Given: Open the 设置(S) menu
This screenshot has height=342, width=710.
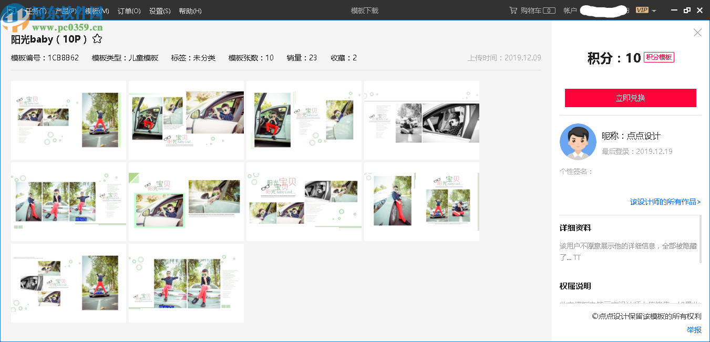Looking at the screenshot, I should pos(160,11).
